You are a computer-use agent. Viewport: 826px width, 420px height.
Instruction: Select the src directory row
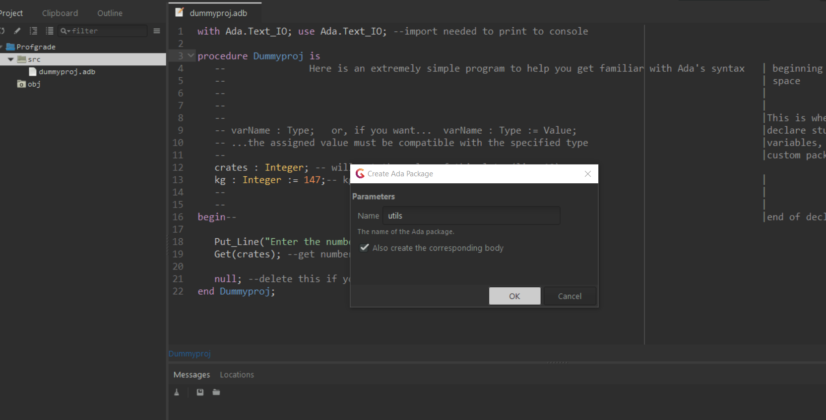pos(83,59)
